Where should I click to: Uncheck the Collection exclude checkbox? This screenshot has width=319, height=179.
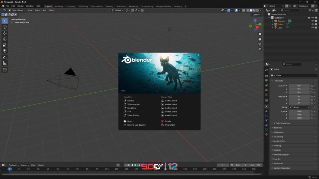tap(309, 18)
